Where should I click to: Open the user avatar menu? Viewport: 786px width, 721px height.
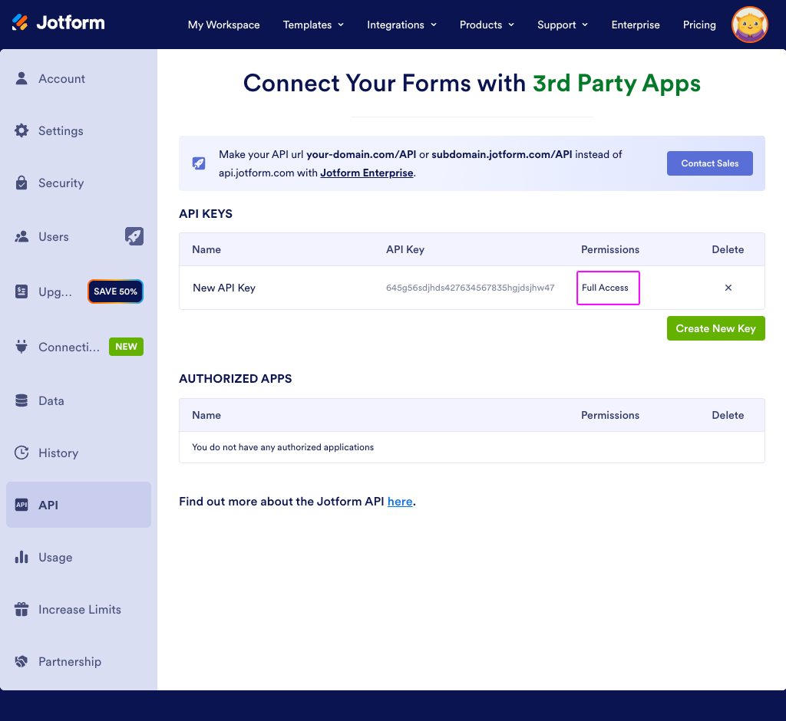(749, 25)
